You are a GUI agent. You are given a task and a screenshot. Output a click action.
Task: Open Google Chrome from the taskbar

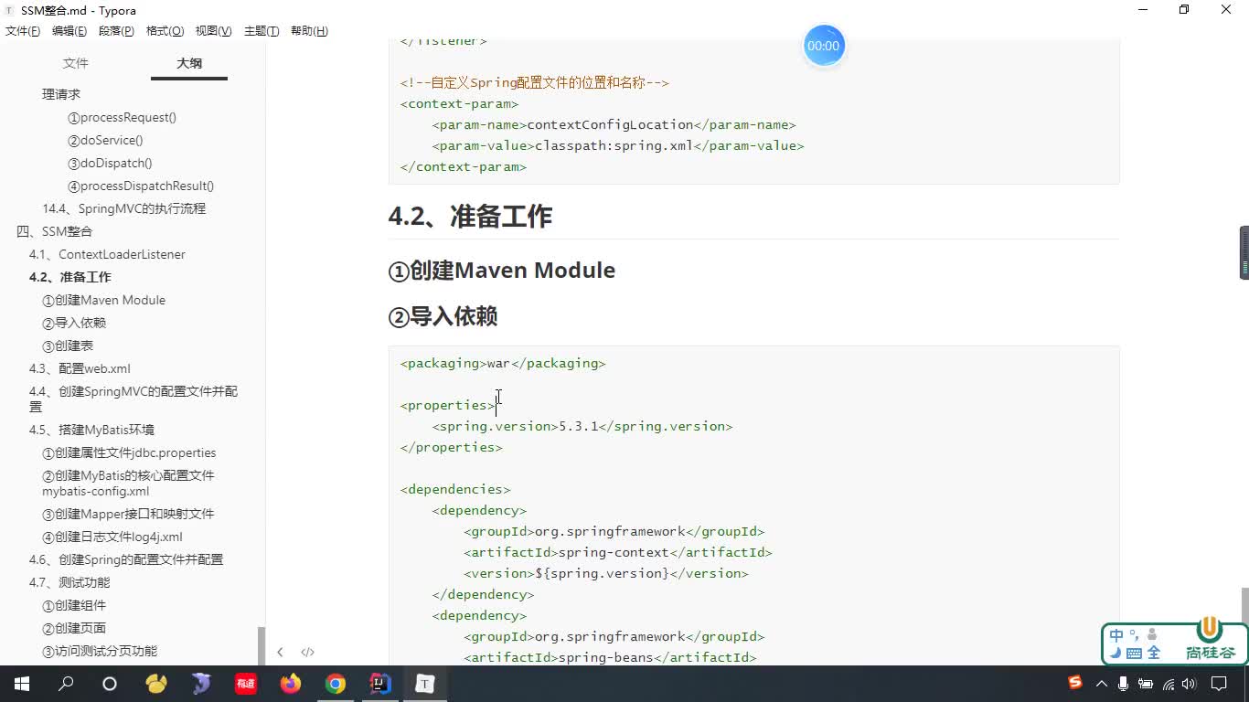[x=336, y=684]
